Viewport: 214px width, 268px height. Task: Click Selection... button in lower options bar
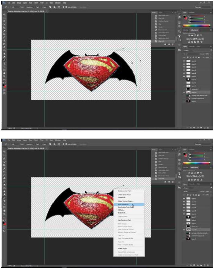click(29, 144)
